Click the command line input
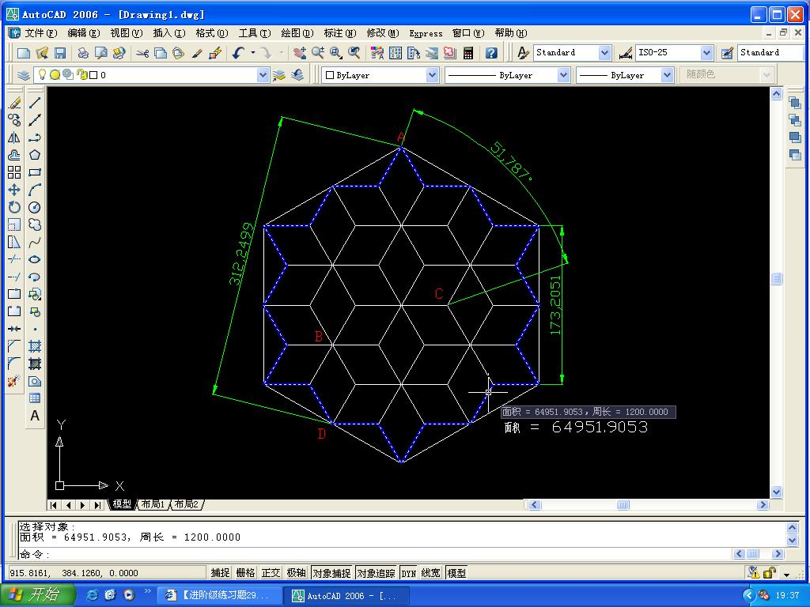810x607 pixels. (374, 554)
